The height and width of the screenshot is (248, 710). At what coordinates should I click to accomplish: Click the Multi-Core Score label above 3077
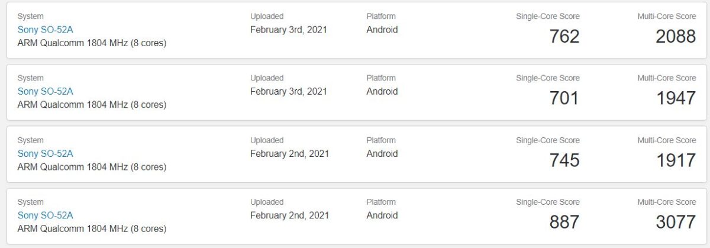tap(666, 202)
